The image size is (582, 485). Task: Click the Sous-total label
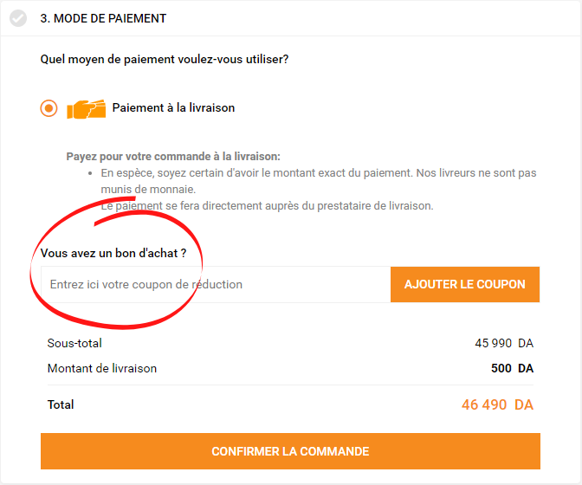74,343
